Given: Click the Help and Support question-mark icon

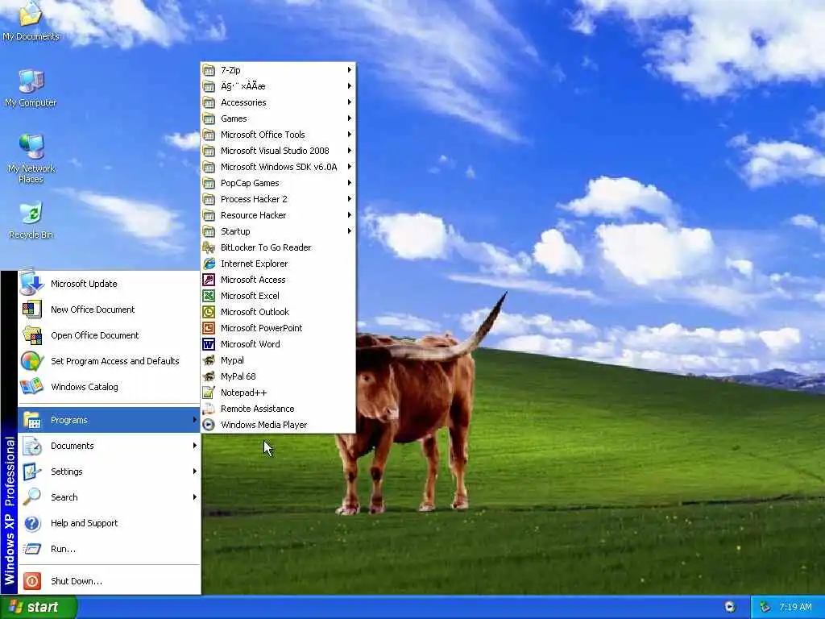Looking at the screenshot, I should point(31,522).
